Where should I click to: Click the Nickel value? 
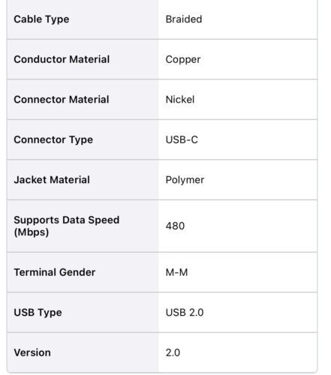180,100
